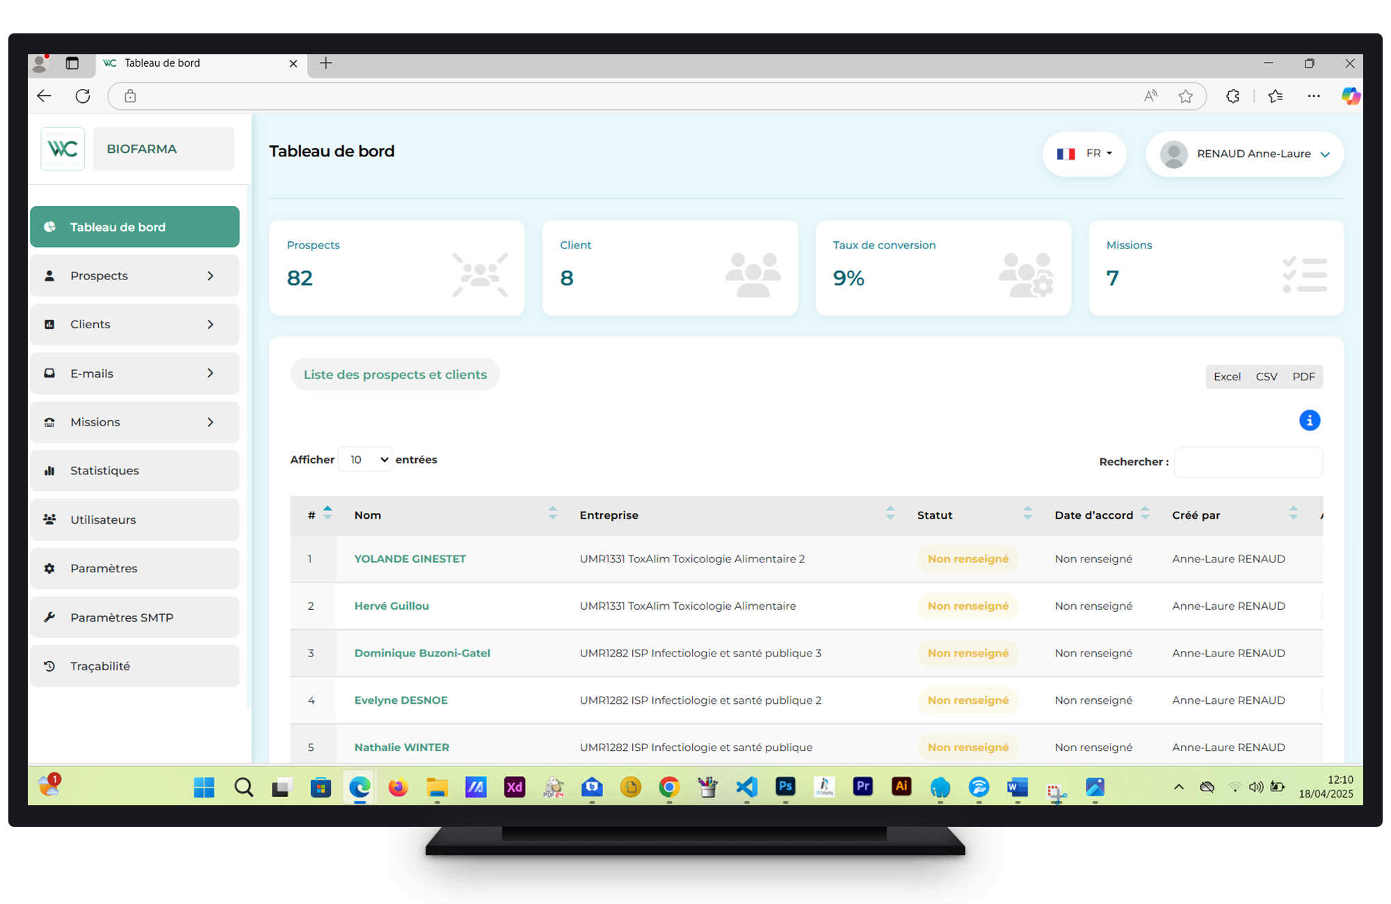Sort table by Statut column

tap(1027, 514)
